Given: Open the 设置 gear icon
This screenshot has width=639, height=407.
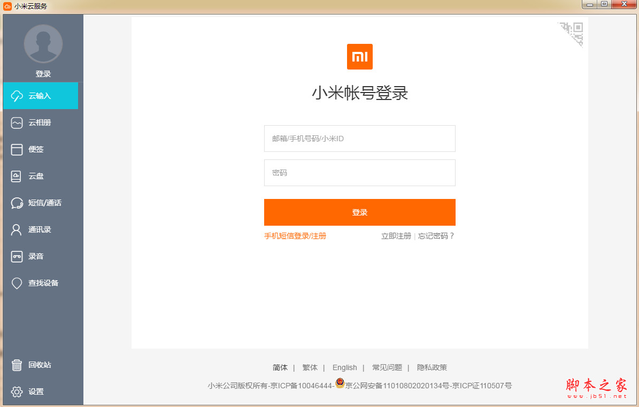Looking at the screenshot, I should click(x=17, y=391).
